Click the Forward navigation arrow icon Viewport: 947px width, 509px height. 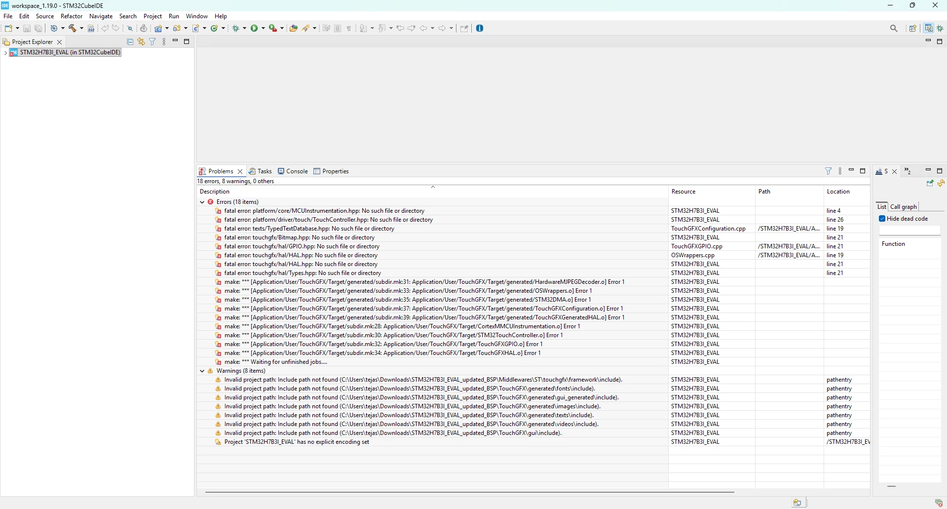442,28
